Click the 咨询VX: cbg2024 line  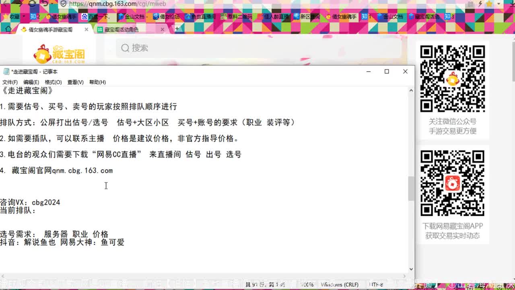pyautogui.click(x=30, y=202)
